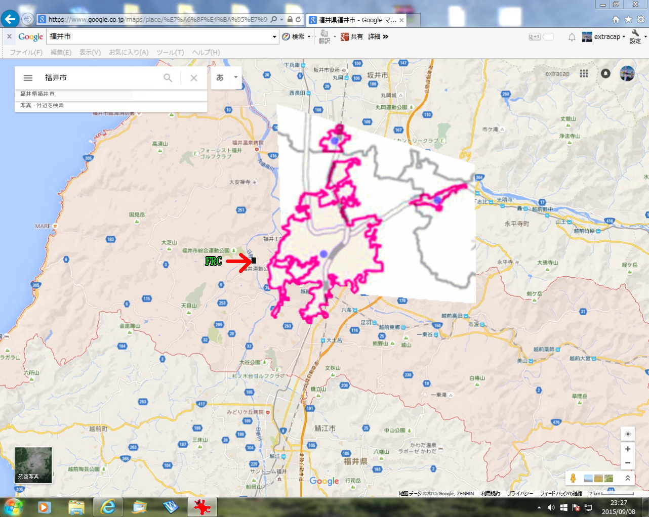The image size is (649, 517).
Task: Close the 福井県福井市 Google Maps tab
Action: click(401, 20)
